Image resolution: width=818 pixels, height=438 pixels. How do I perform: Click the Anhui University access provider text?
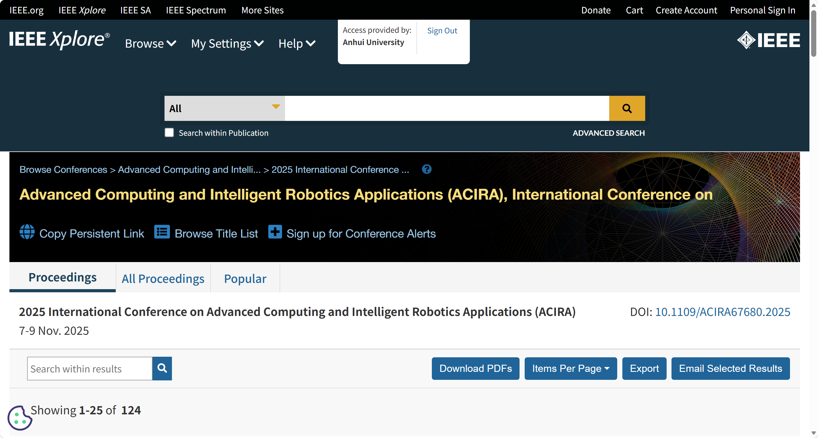pyautogui.click(x=373, y=42)
